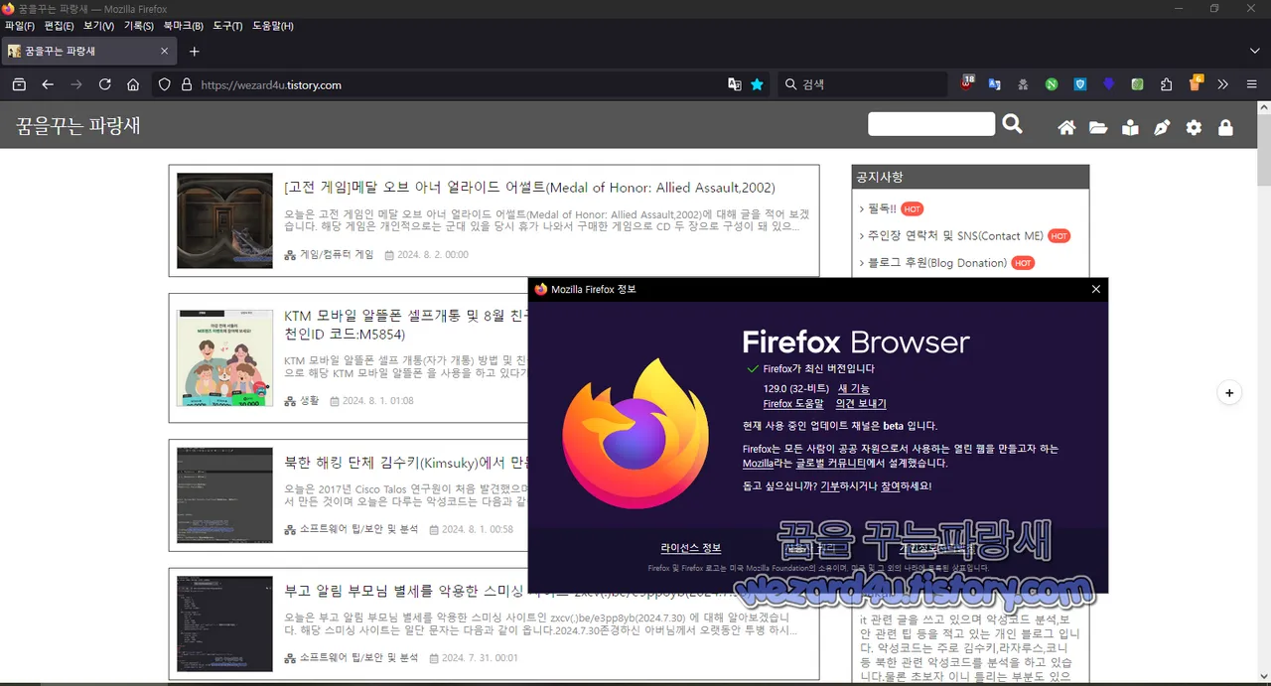Click the green square extension icon
The image size is (1271, 686).
tap(1138, 84)
